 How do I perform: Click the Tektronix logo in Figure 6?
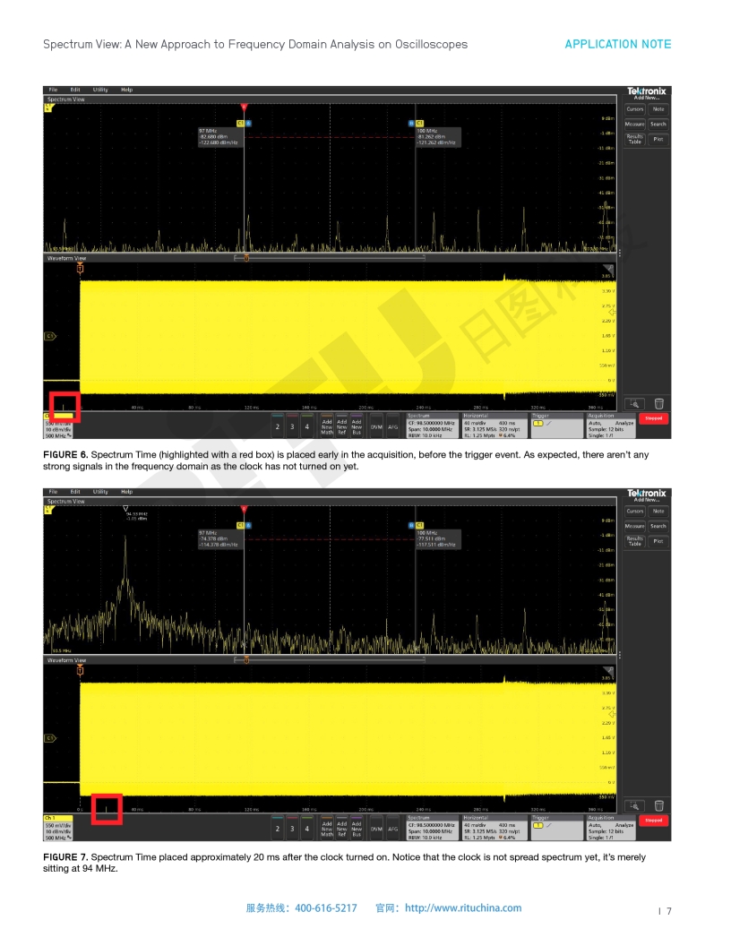(646, 90)
